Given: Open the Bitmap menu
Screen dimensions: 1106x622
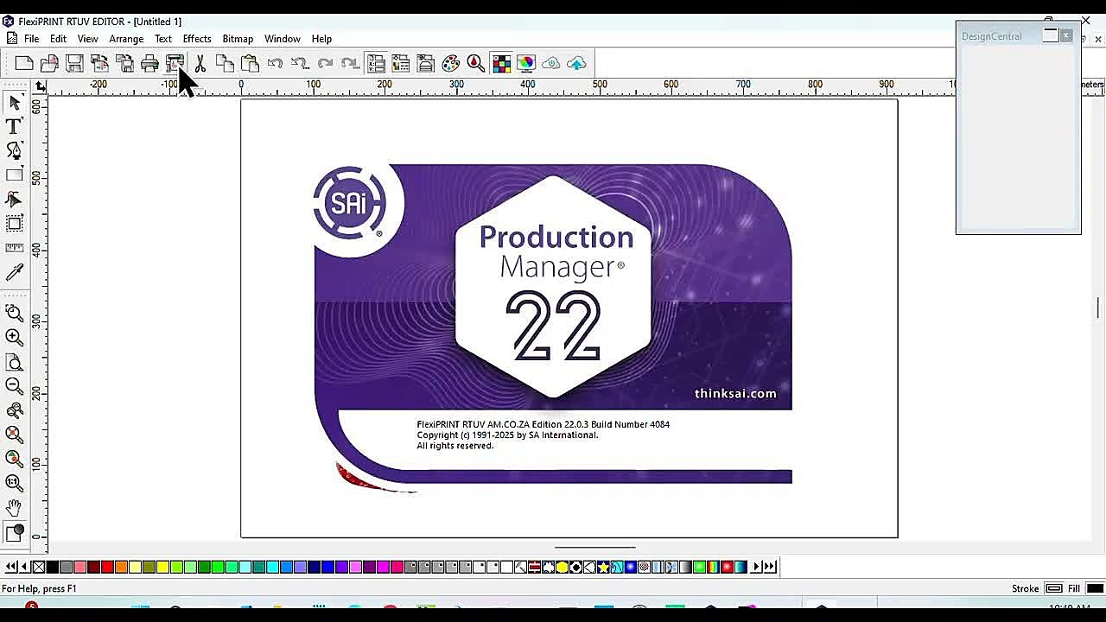Looking at the screenshot, I should pos(238,39).
